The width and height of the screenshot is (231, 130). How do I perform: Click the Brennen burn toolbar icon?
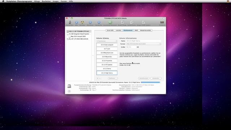coord(82,22)
